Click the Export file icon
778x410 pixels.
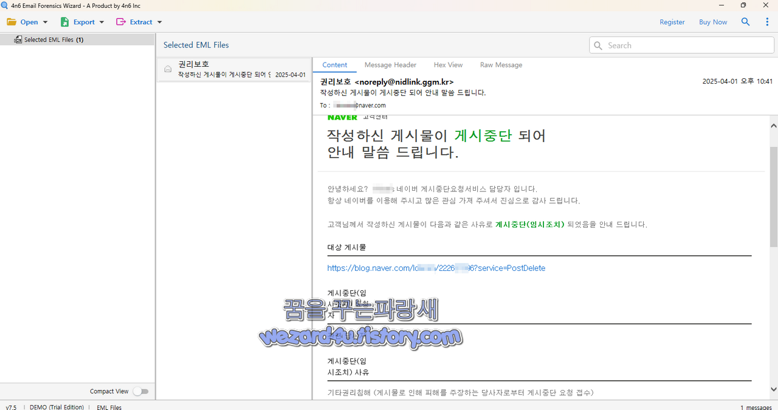click(x=64, y=22)
